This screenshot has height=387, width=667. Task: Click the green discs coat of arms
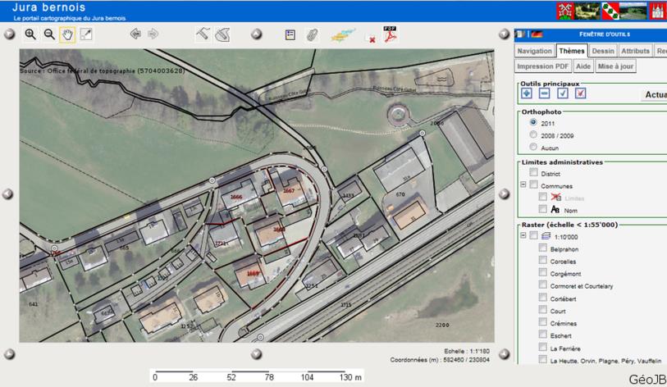point(610,11)
